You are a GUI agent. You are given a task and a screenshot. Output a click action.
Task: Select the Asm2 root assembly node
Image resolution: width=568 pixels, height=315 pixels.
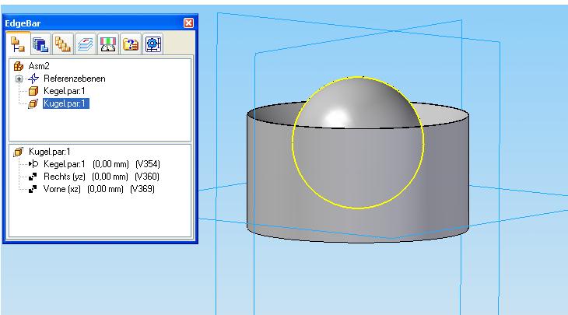click(37, 68)
